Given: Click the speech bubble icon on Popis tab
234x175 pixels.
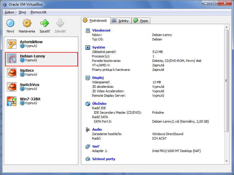Looking at the screenshot, I should (136, 21).
